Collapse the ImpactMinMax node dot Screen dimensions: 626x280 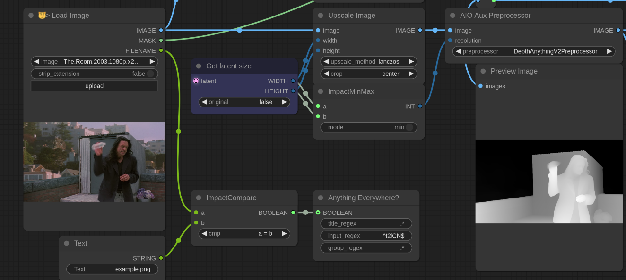[321, 91]
